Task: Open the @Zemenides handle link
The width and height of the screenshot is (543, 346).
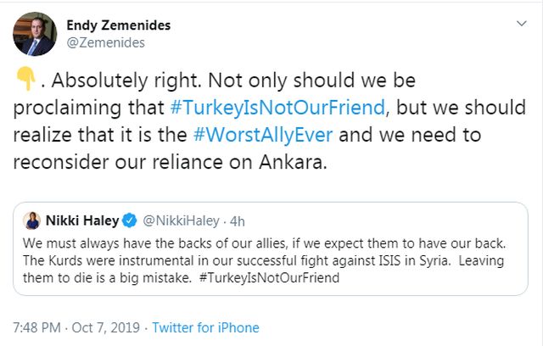Action: point(105,42)
